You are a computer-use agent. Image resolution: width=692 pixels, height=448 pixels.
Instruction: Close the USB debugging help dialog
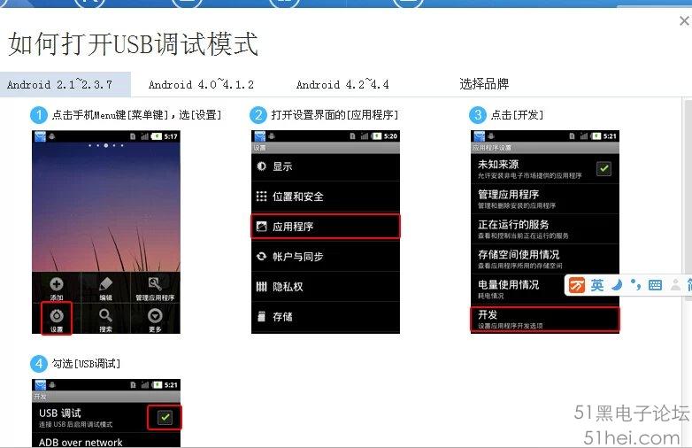coord(684,21)
